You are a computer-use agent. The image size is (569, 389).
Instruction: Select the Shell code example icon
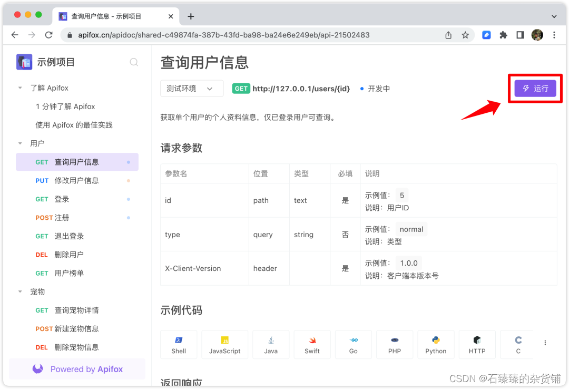[x=179, y=344]
